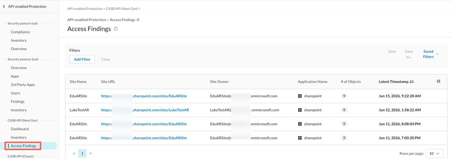This screenshot has width=452, height=159.
Task: Expand the Saved Filters dropdown
Action: [431, 54]
